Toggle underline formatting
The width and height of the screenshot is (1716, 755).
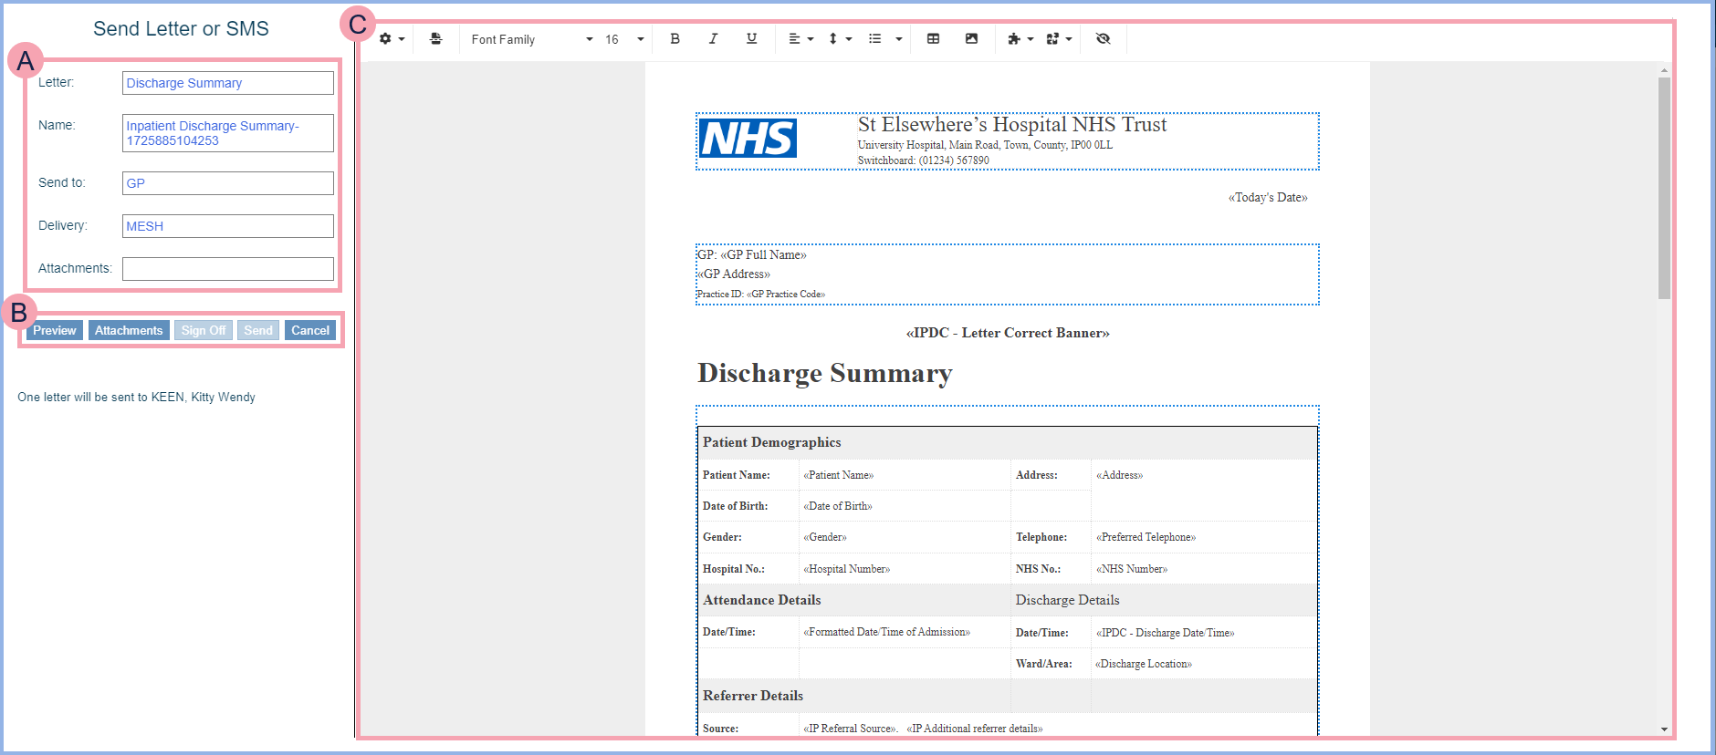pyautogui.click(x=751, y=39)
